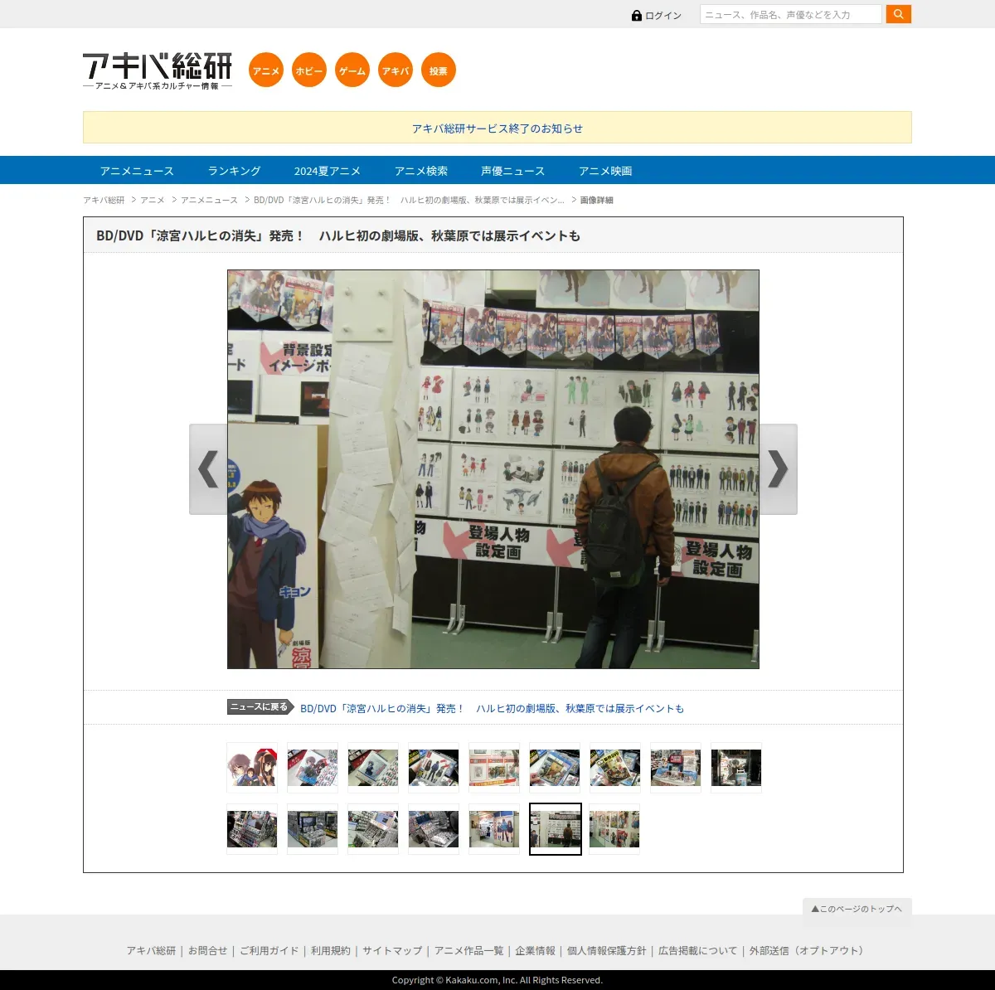Focus the news search input field

pos(791,14)
